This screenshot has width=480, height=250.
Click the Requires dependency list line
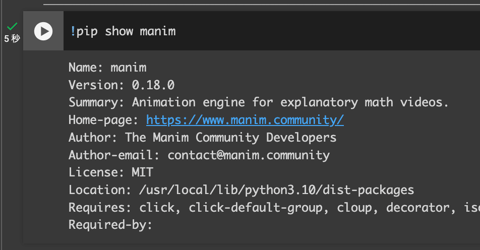[272, 208]
